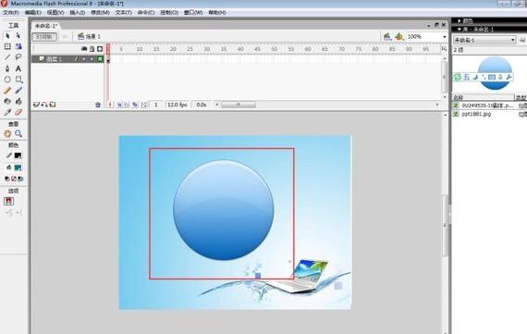
Task: Click the Name column header in library
Action: (x=484, y=97)
